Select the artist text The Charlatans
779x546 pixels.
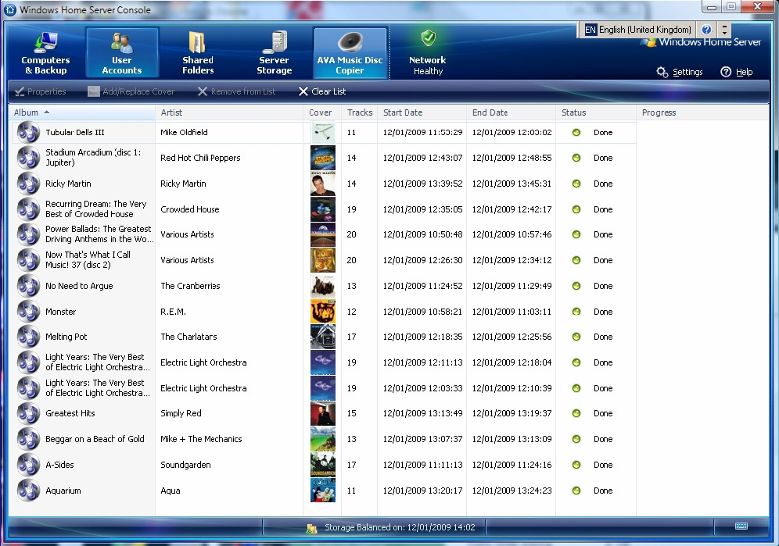188,337
